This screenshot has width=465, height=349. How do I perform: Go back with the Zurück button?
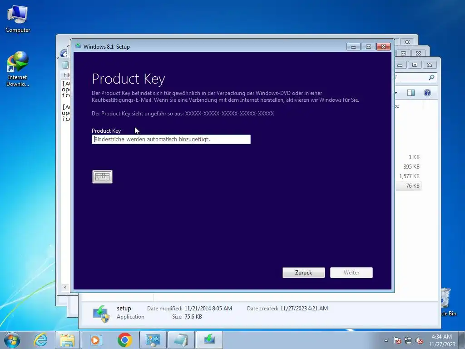304,273
